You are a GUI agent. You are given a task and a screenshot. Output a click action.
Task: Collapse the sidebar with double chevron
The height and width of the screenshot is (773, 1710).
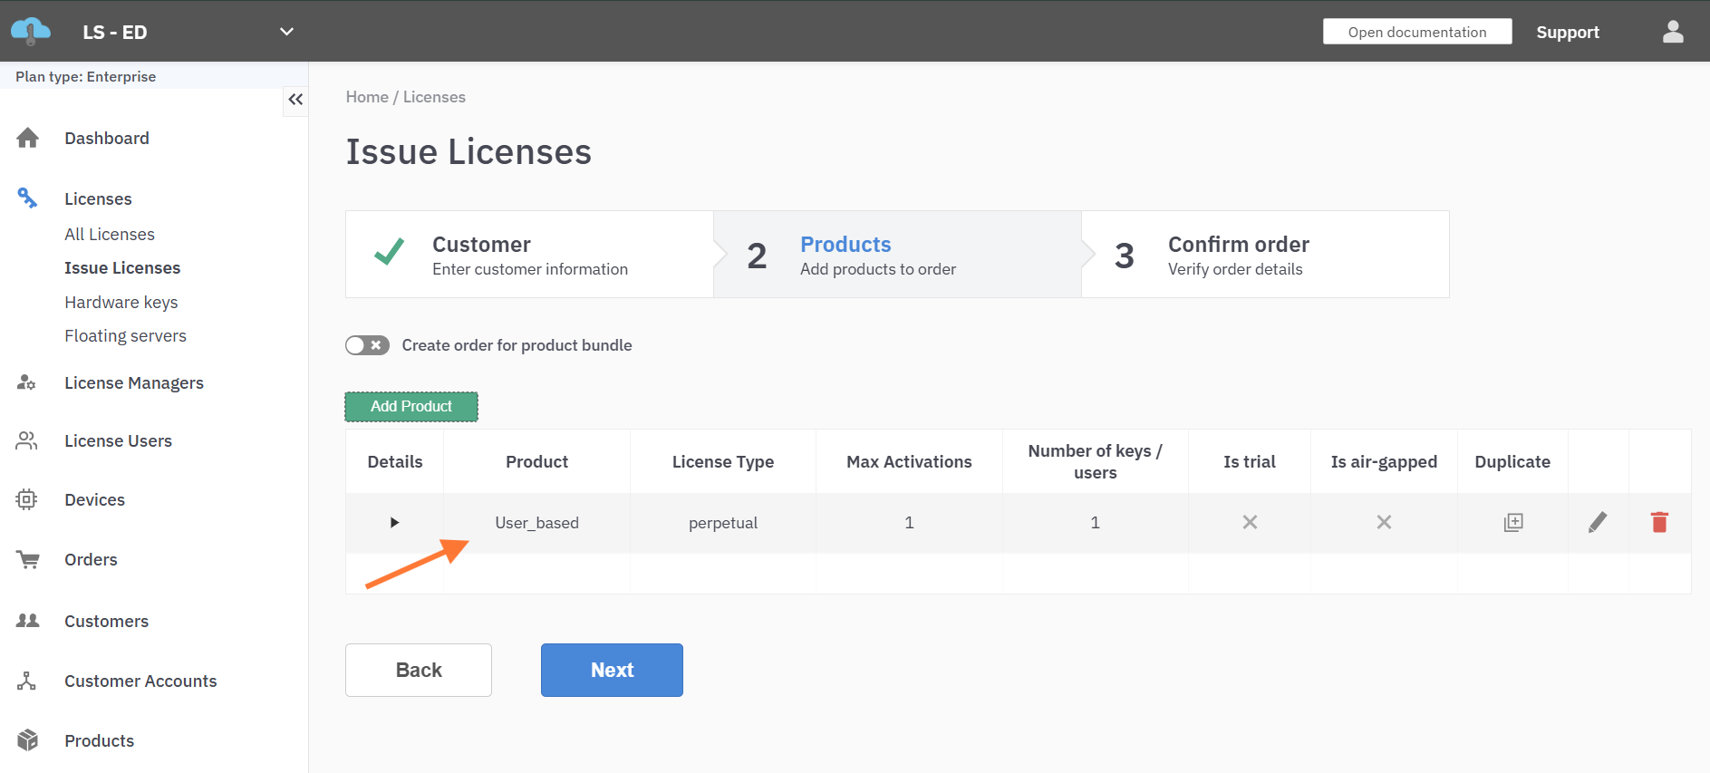[x=295, y=100]
